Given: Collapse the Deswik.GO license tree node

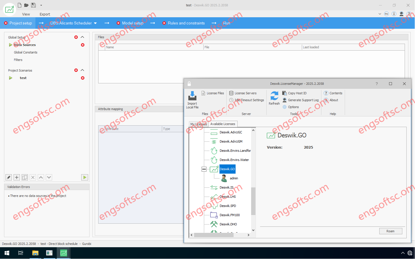Looking at the screenshot, I should tap(204, 169).
